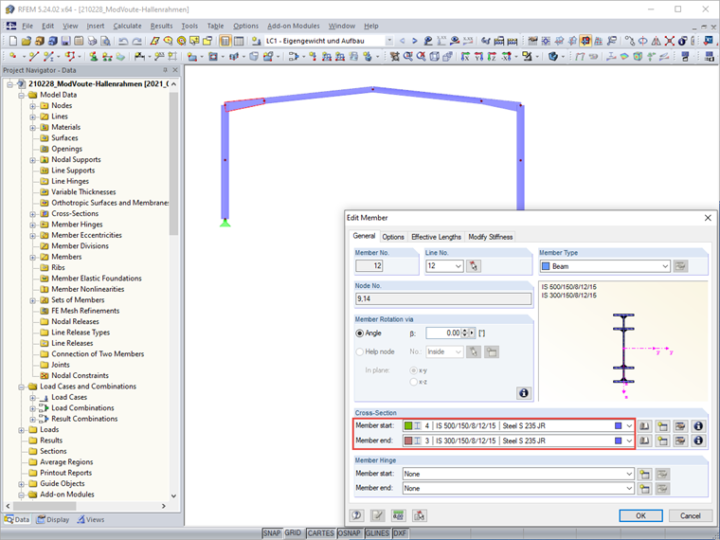Show info for Member end cross-section
Image resolution: width=720 pixels, height=540 pixels.
coord(698,441)
